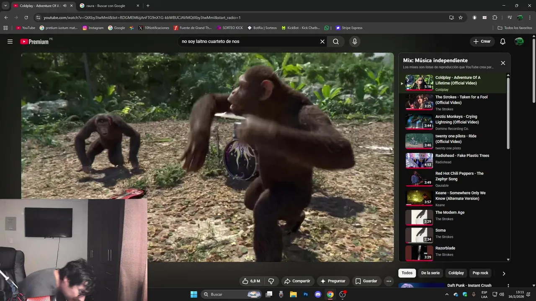536x301 pixels.
Task: Open the Windows Start menu
Action: pos(194,294)
